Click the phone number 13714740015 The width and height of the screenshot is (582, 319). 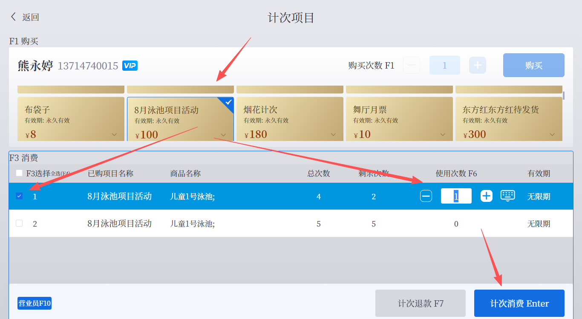click(88, 66)
